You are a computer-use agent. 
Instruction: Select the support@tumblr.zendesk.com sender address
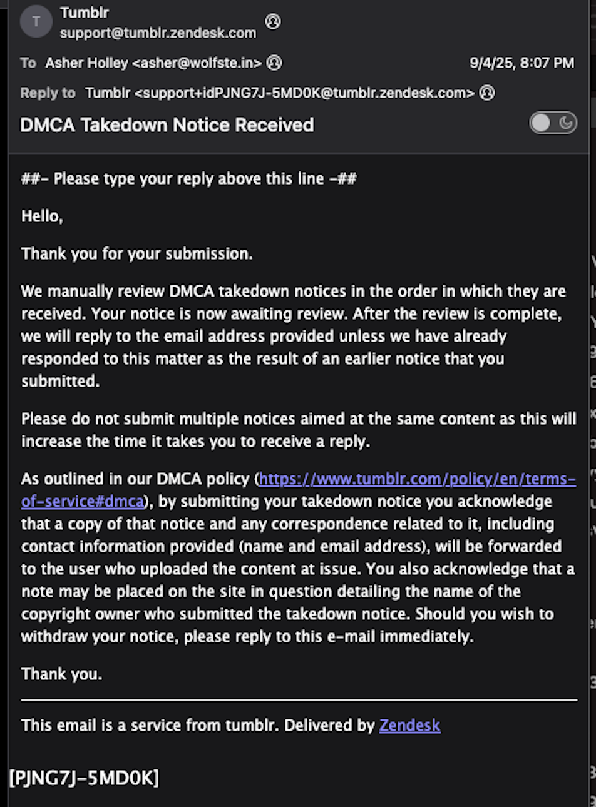[158, 33]
